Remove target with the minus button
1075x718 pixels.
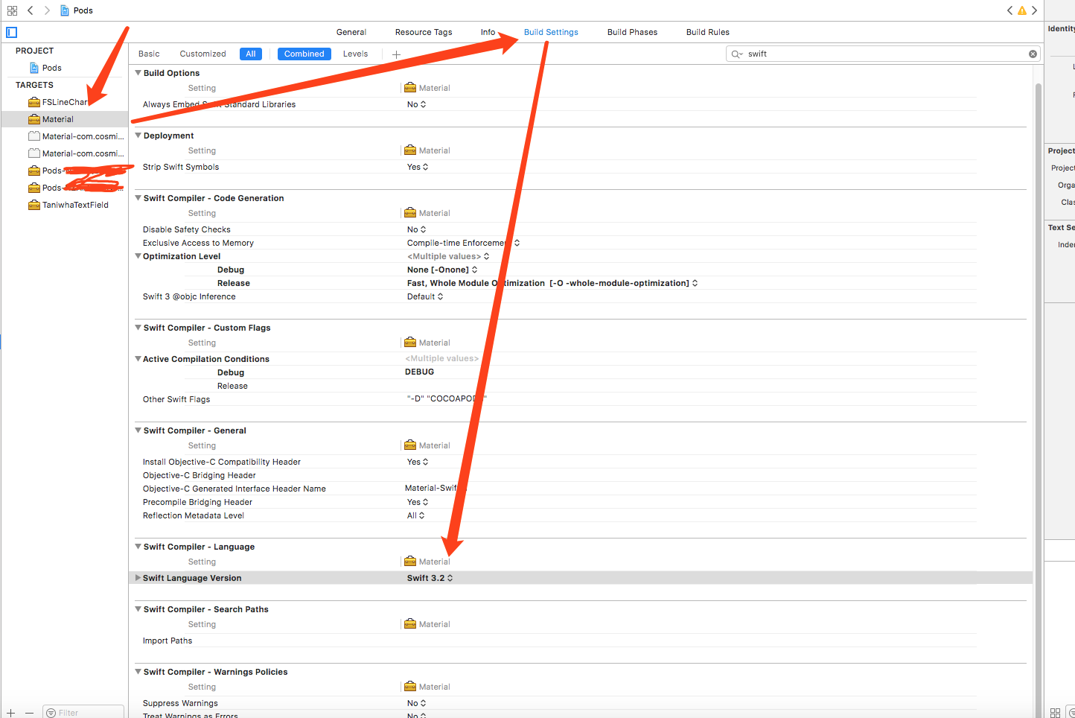pyautogui.click(x=29, y=713)
